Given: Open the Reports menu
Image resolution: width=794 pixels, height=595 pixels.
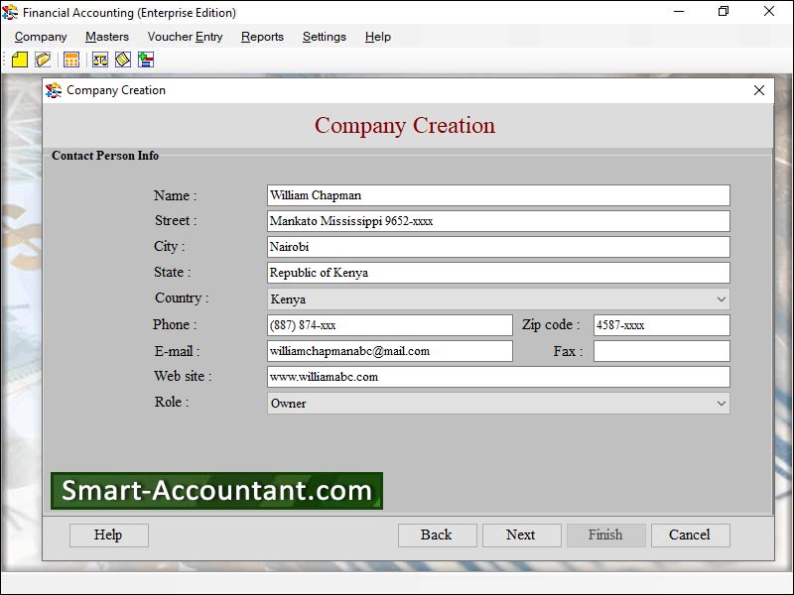Looking at the screenshot, I should click(262, 37).
